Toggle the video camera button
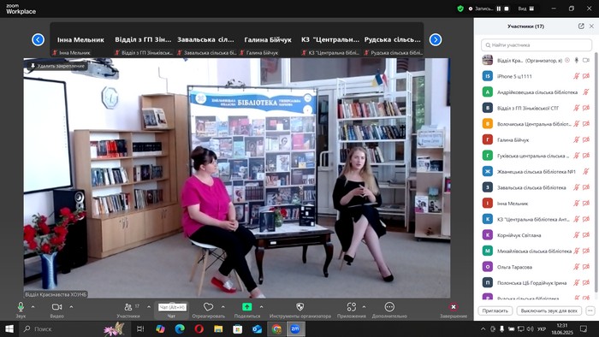 tap(57, 307)
